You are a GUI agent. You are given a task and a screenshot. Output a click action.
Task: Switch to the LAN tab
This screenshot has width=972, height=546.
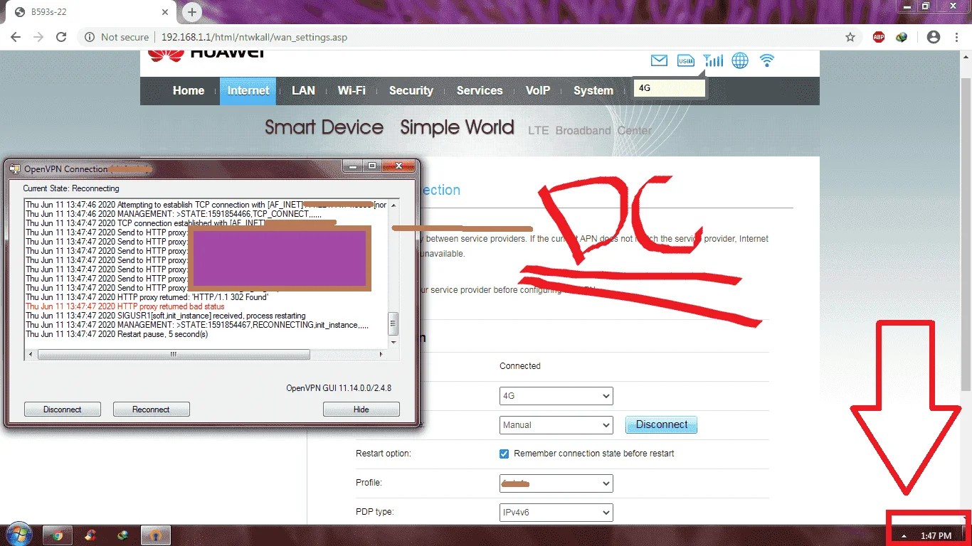point(303,90)
